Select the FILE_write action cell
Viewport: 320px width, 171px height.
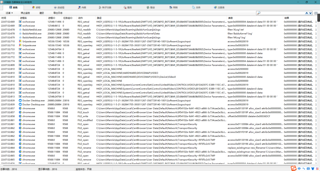[x=83, y=116]
